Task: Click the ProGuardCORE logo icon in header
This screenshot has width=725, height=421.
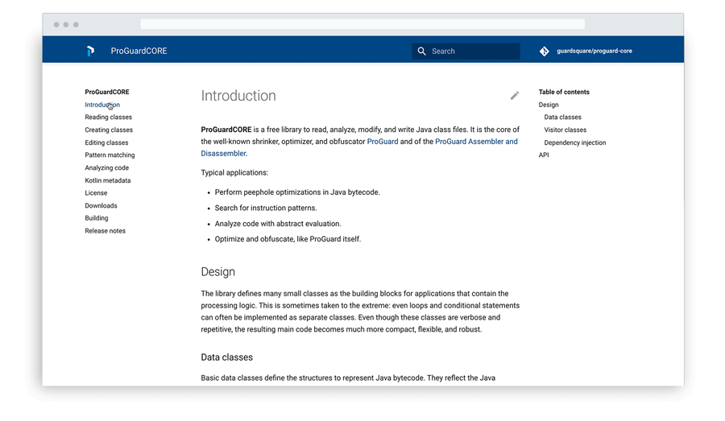Action: click(90, 51)
